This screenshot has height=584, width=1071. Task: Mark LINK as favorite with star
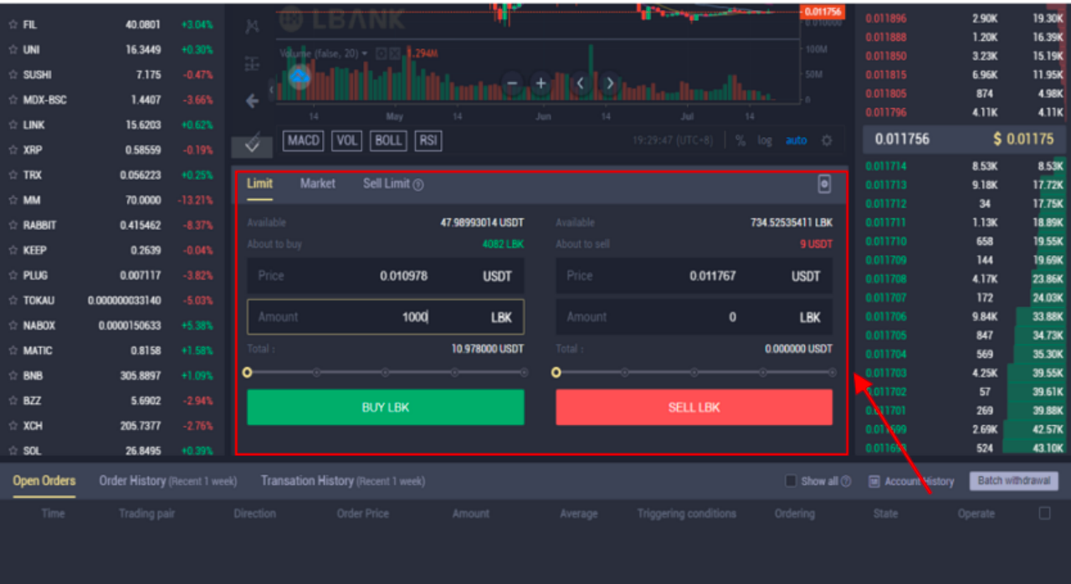tap(13, 126)
